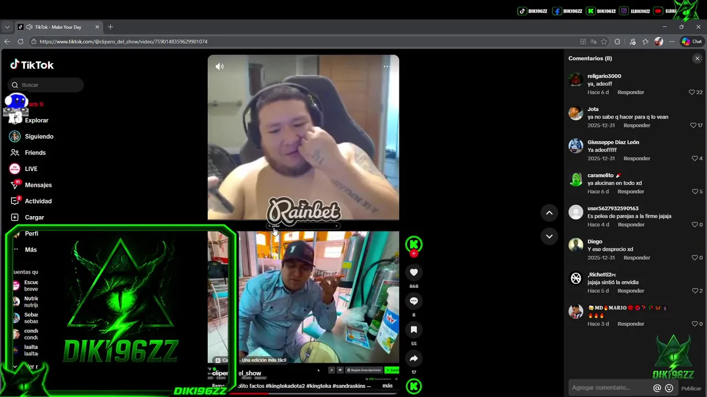Reply to caramelito's comment
Image resolution: width=707 pixels, height=397 pixels.
[631, 191]
